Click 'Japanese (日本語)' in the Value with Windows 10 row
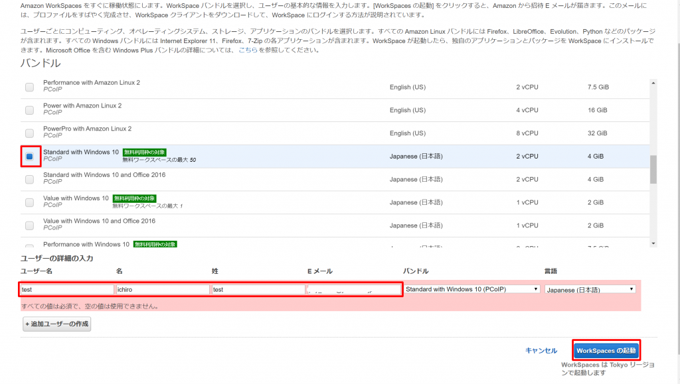This screenshot has height=384, width=680. (x=416, y=202)
